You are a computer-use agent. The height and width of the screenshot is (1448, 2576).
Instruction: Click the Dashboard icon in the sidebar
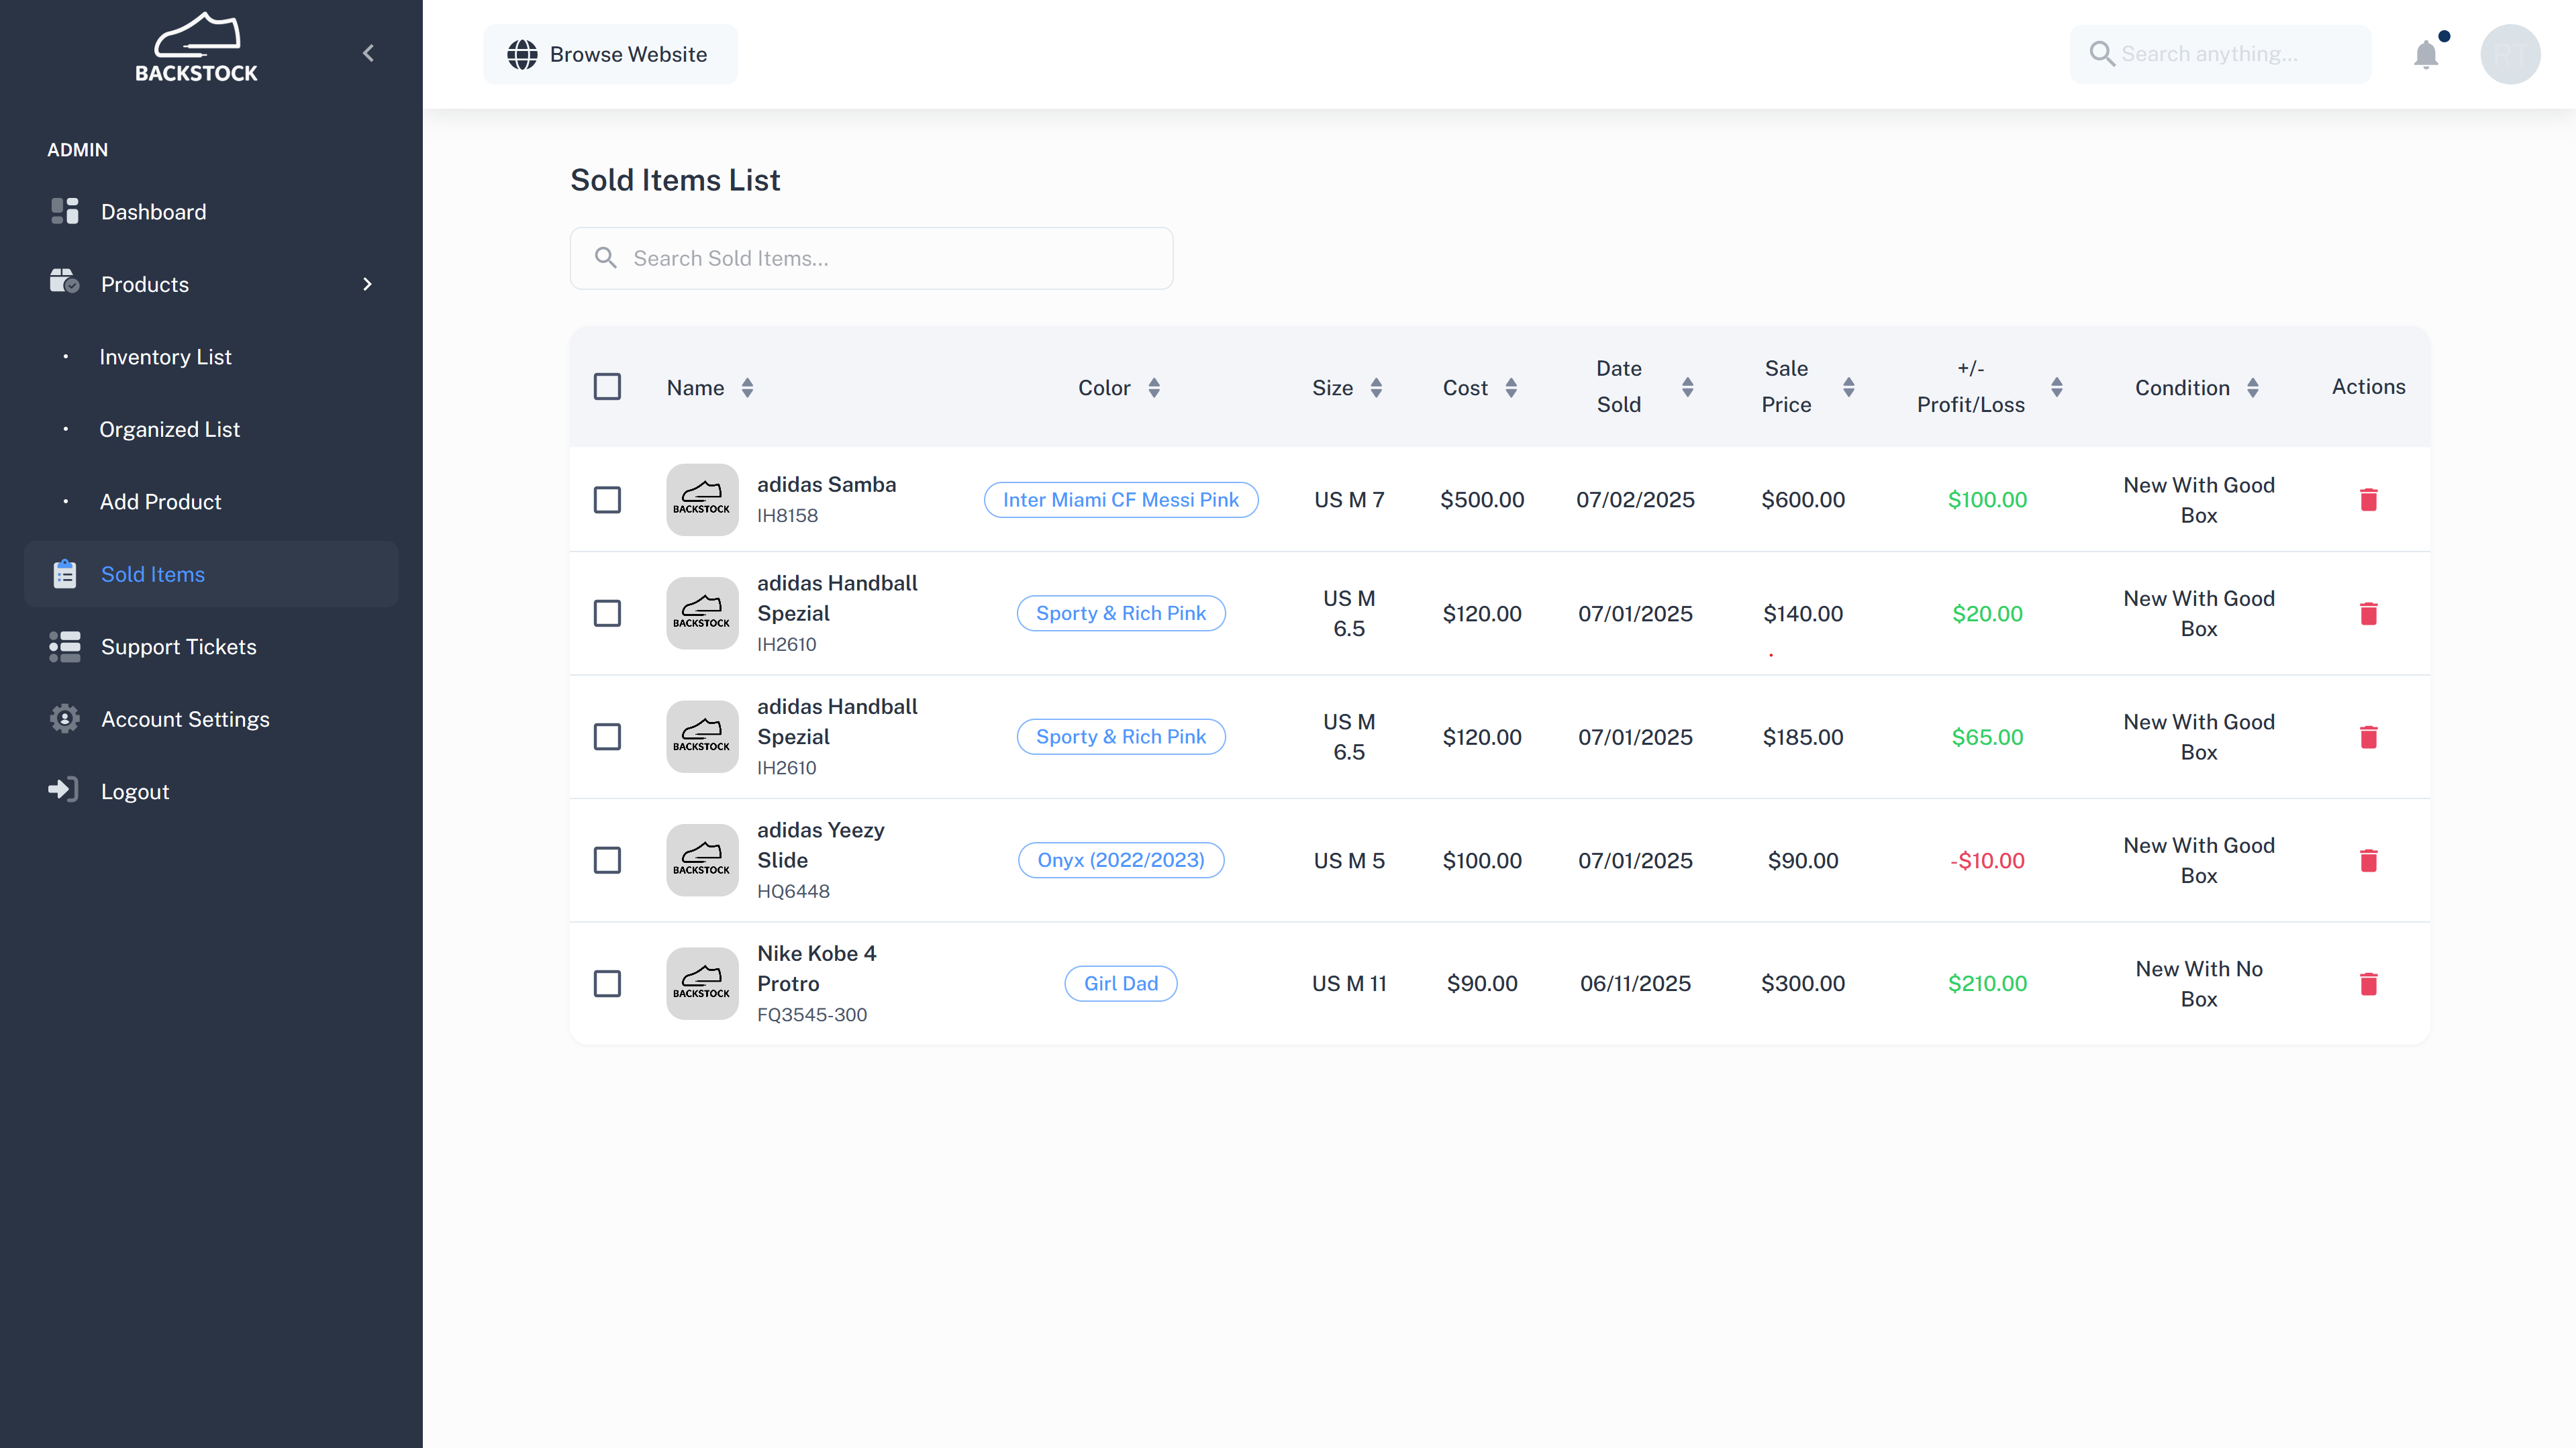[65, 211]
